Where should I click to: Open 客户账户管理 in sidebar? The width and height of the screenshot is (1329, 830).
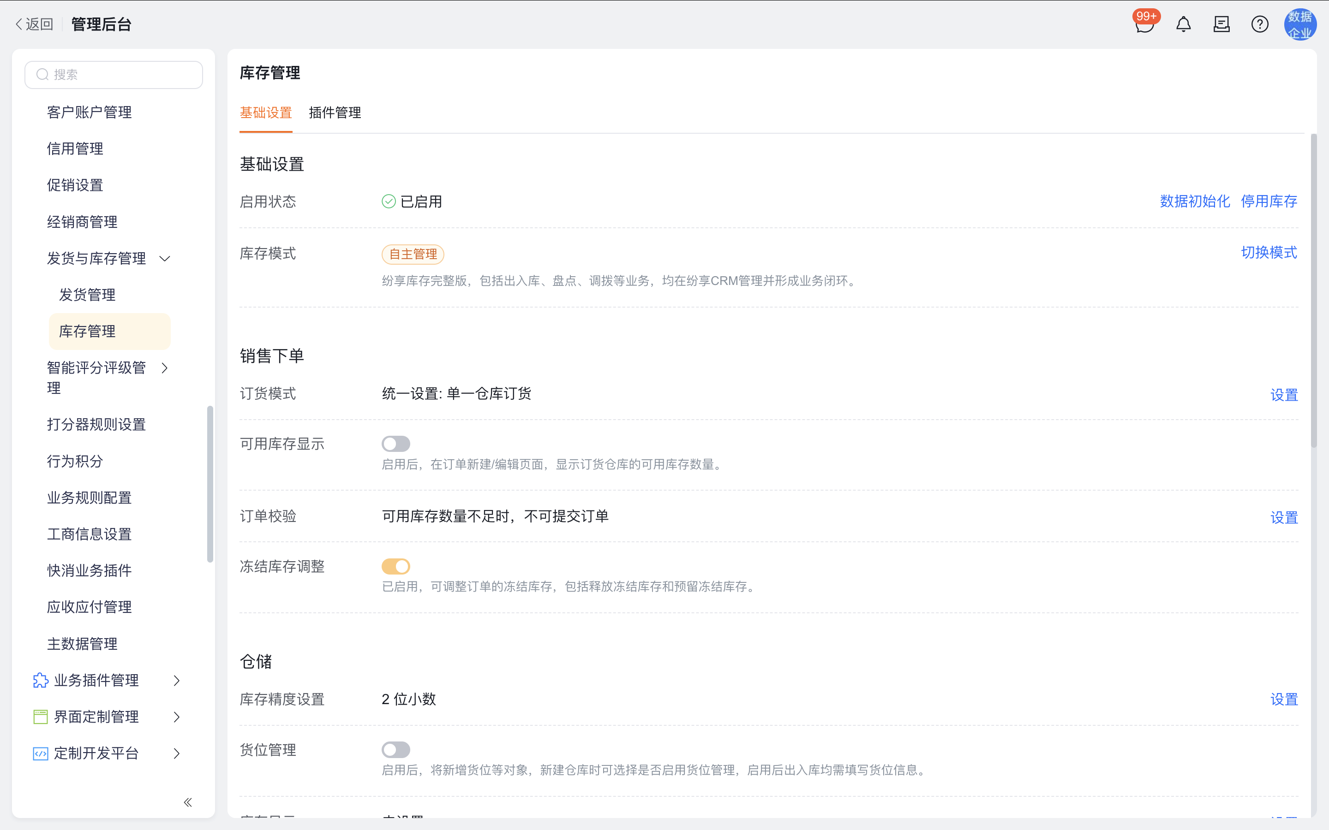pos(89,113)
